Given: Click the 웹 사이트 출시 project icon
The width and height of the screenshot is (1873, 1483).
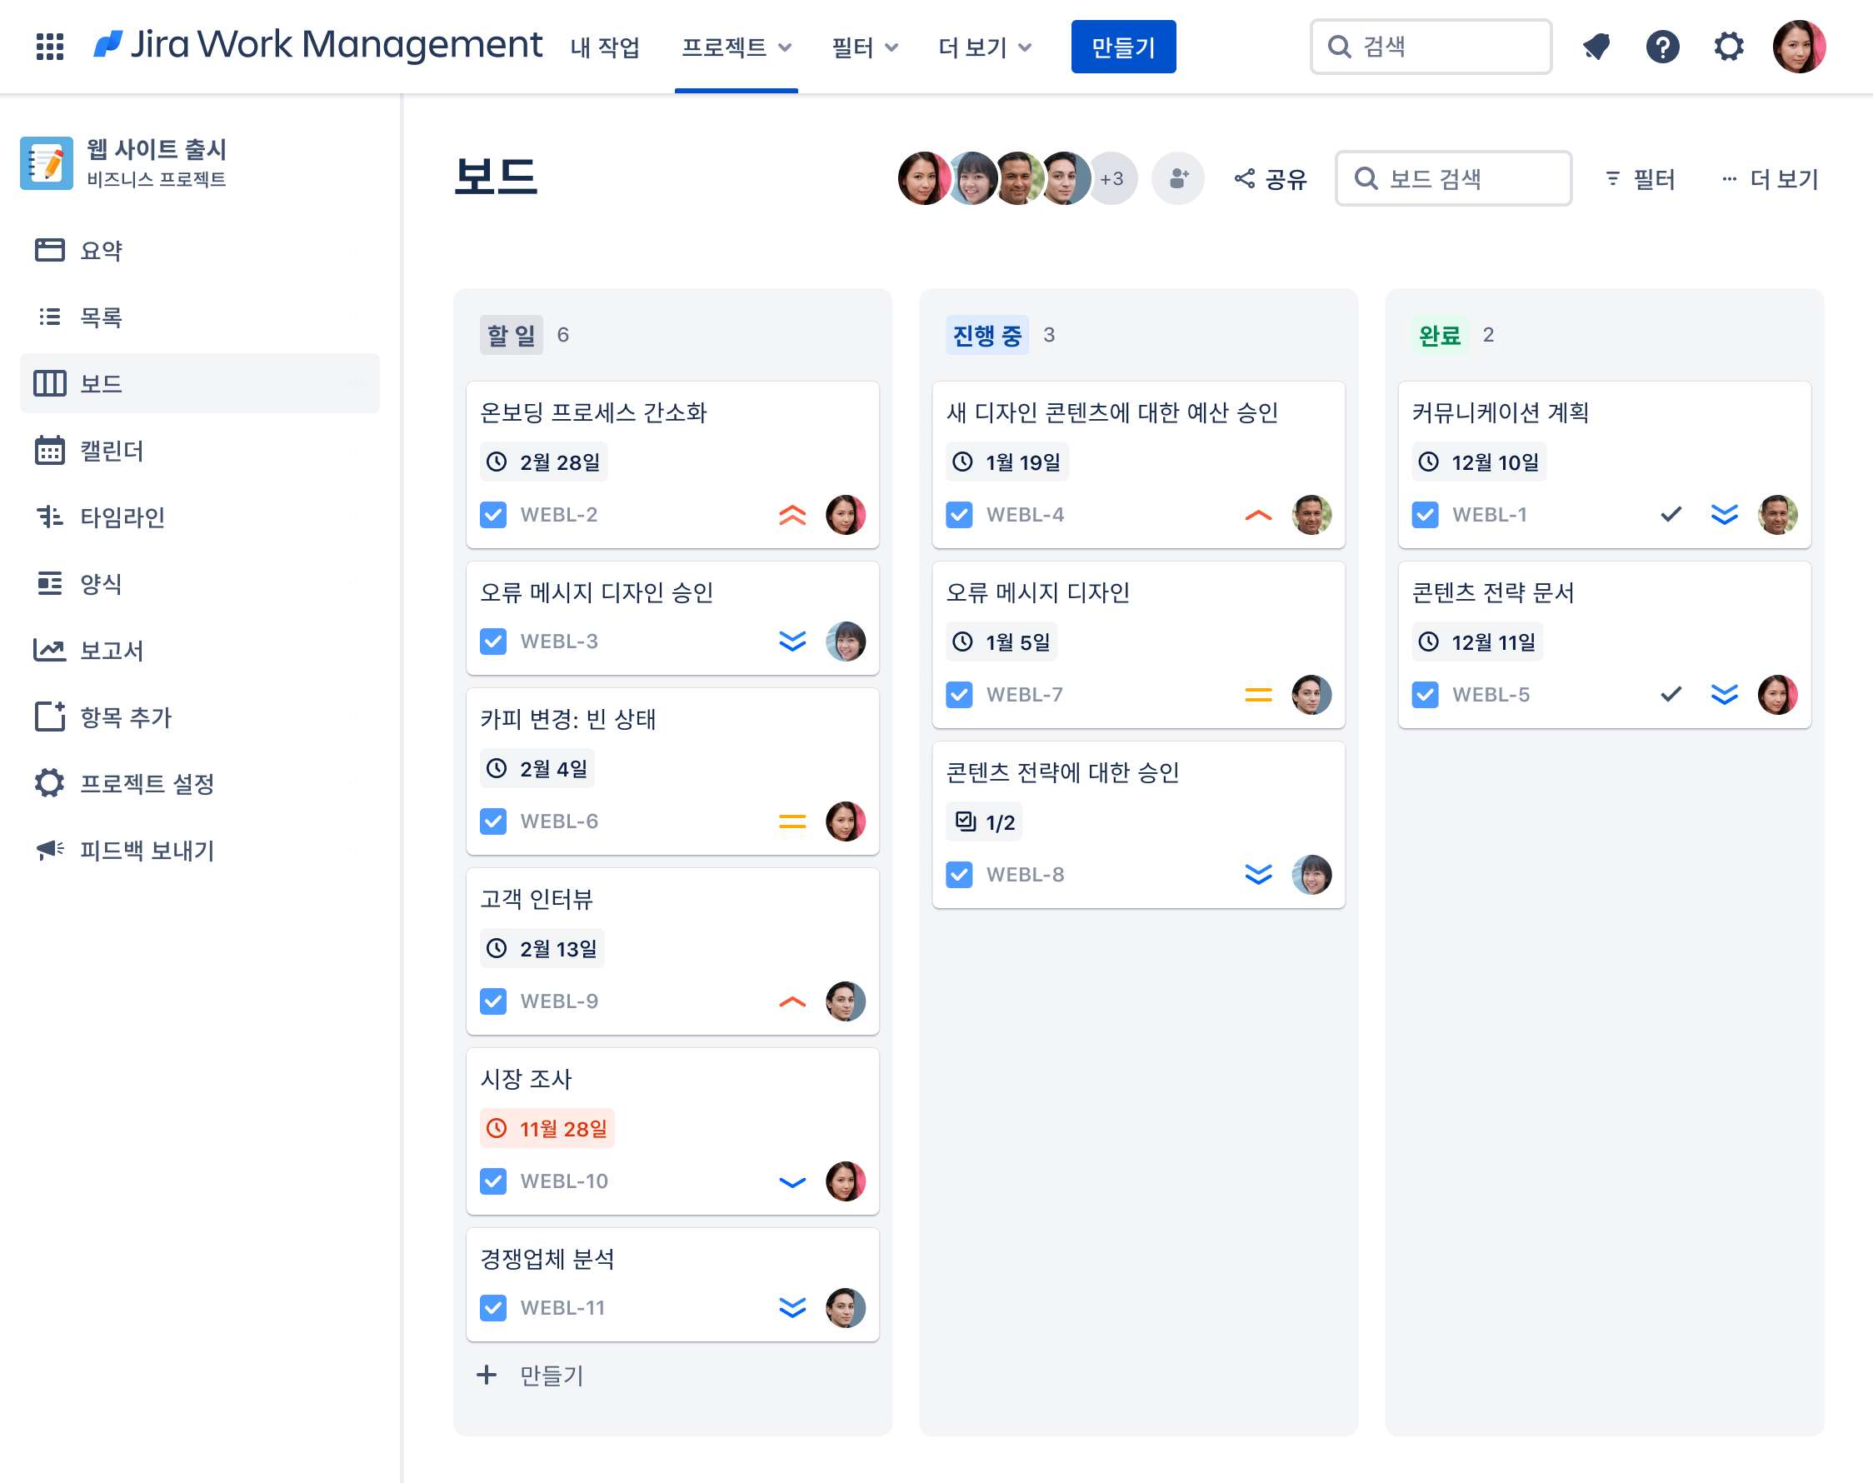Looking at the screenshot, I should 47,162.
